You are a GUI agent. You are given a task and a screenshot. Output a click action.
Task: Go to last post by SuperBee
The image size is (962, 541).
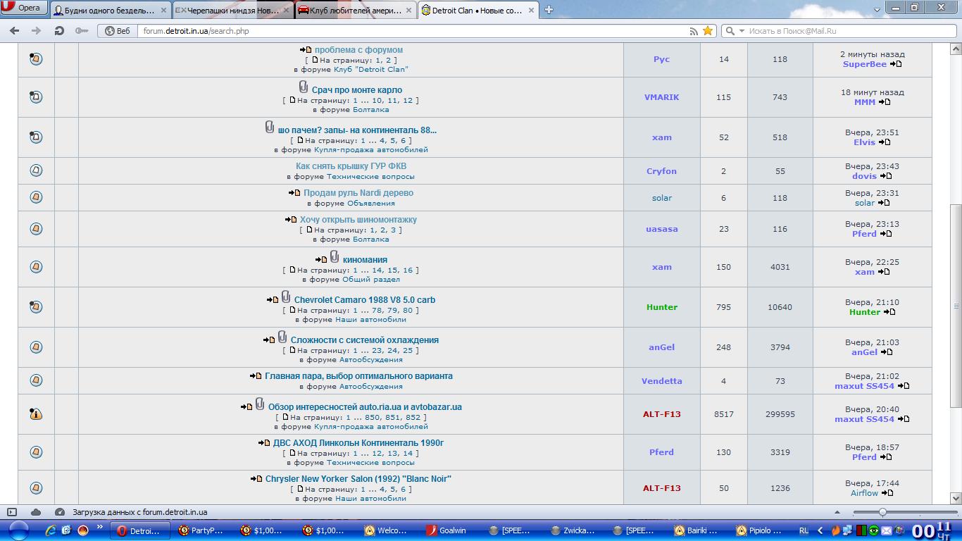(x=896, y=64)
